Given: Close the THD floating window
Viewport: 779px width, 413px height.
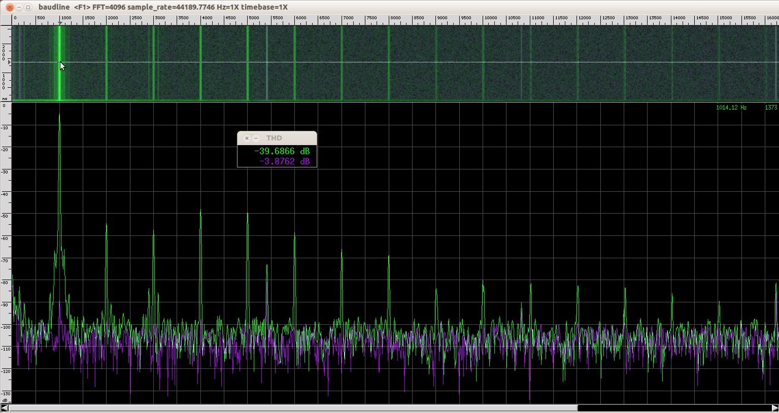Looking at the screenshot, I should click(x=247, y=138).
